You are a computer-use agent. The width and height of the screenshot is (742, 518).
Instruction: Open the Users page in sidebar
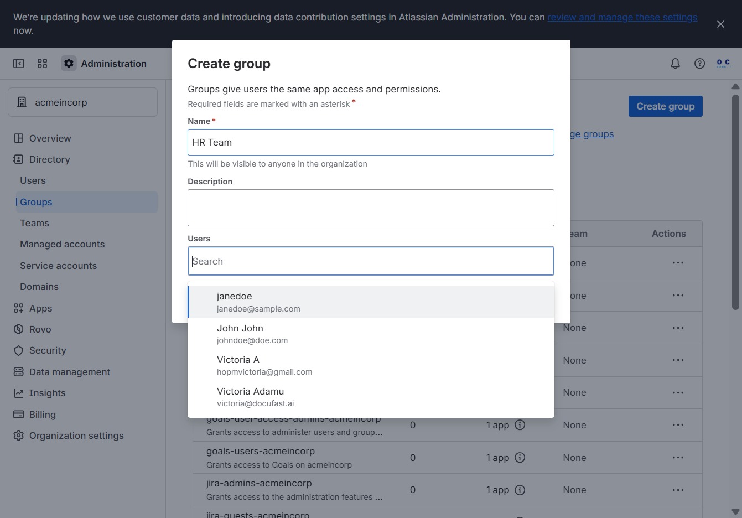pos(86,180)
